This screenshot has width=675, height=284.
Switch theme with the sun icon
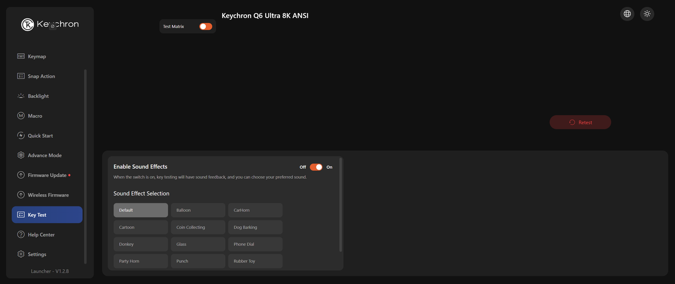click(x=647, y=14)
